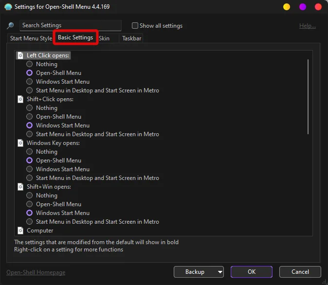Open the Open-Shell Homepage link
328x285 pixels.
[x=36, y=272]
